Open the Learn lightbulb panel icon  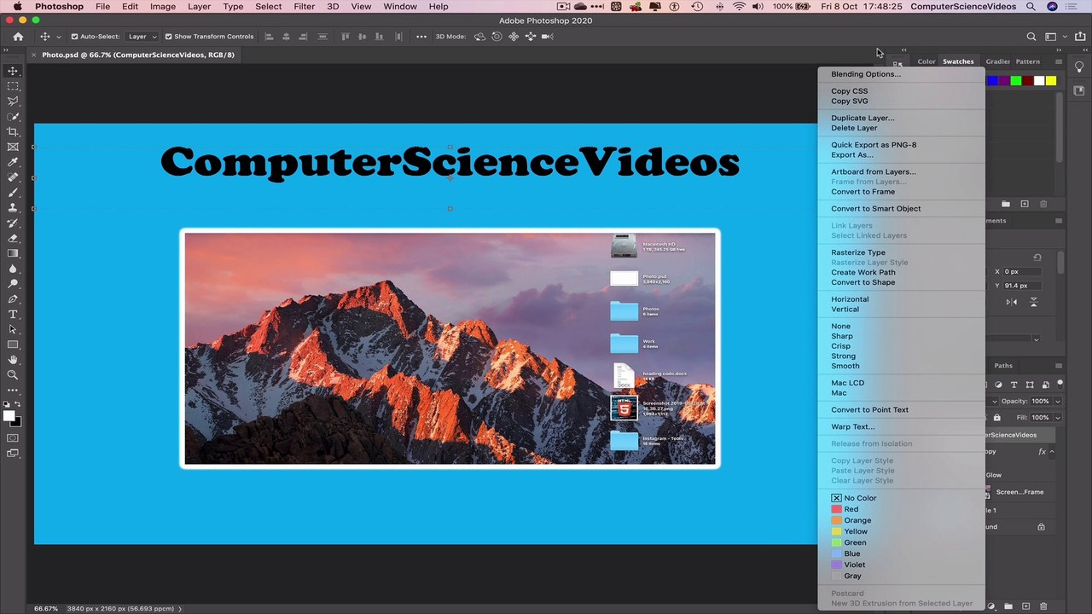pos(1079,67)
